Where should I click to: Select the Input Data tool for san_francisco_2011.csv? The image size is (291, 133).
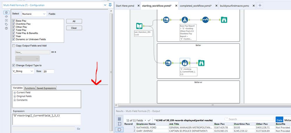pos(139,26)
